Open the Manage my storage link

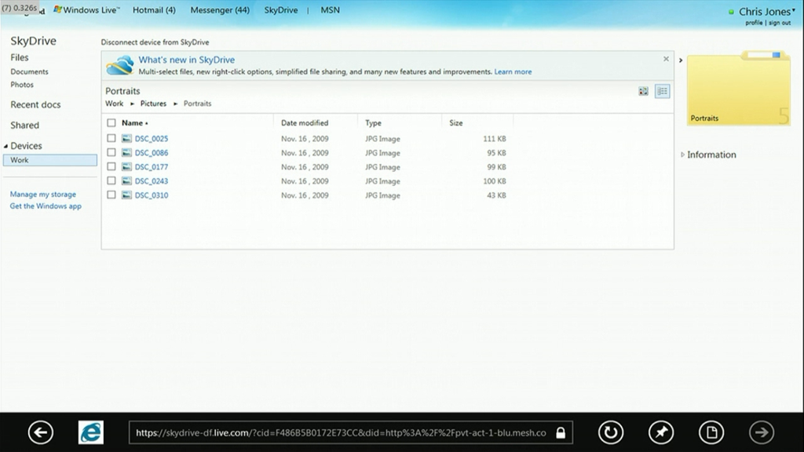[43, 195]
